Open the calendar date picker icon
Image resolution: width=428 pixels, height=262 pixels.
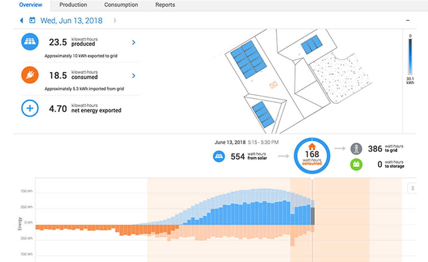(x=32, y=20)
